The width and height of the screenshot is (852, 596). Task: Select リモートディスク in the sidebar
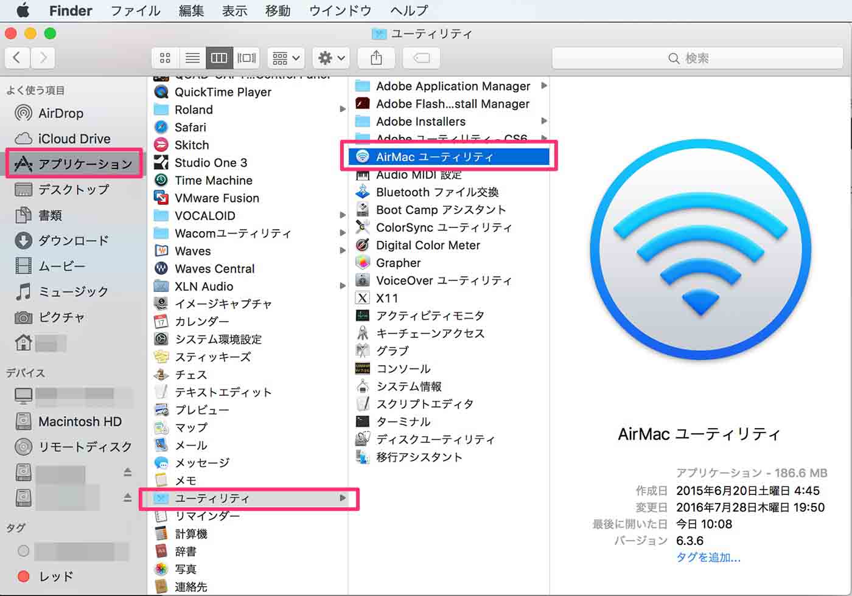click(x=74, y=447)
